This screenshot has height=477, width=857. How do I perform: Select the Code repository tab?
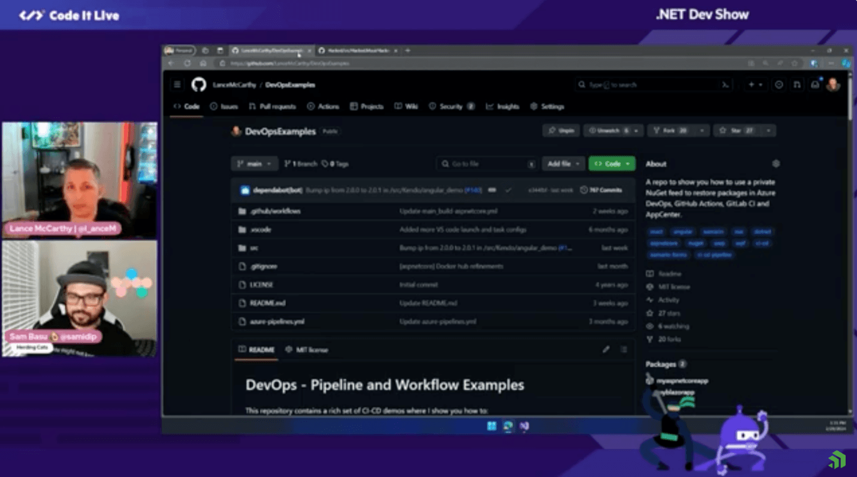tap(186, 106)
